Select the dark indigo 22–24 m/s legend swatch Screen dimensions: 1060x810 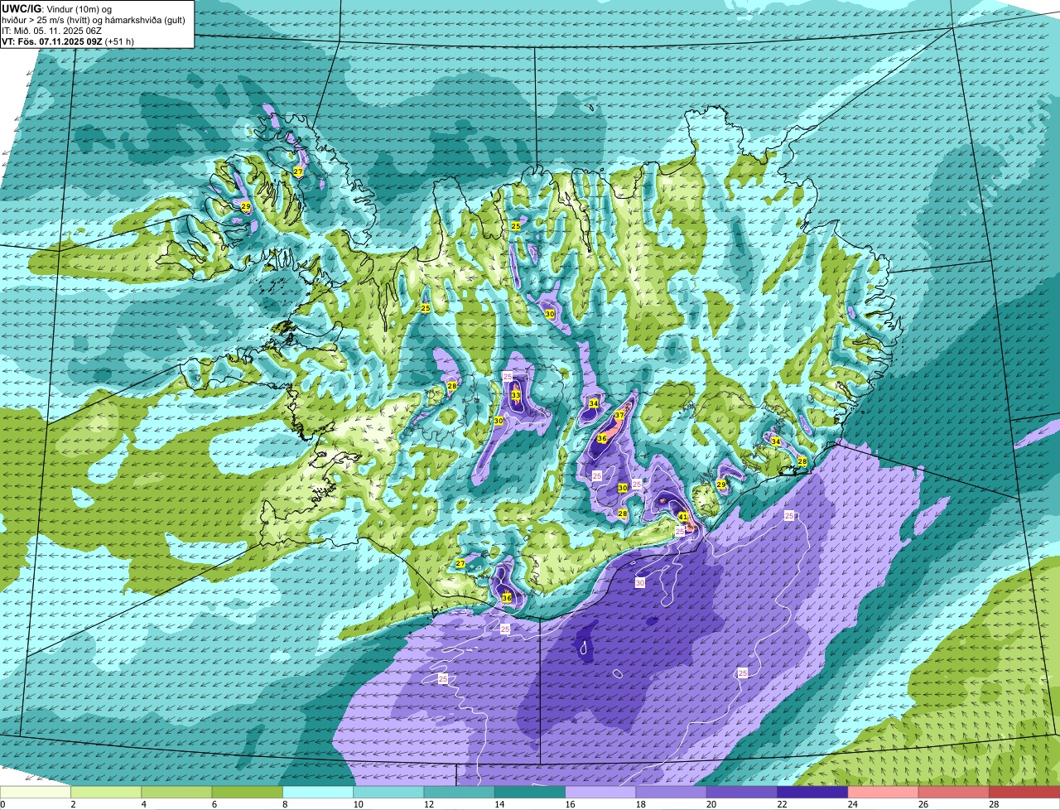coord(812,792)
